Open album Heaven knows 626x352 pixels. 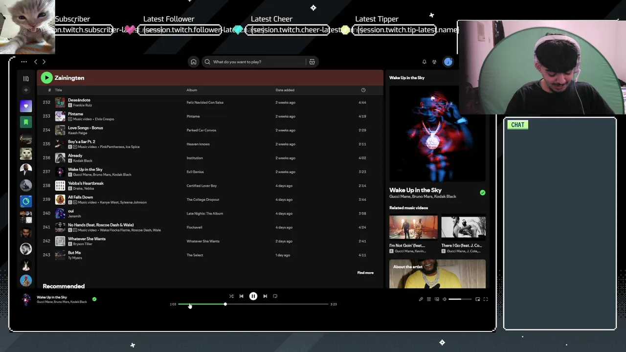point(198,144)
